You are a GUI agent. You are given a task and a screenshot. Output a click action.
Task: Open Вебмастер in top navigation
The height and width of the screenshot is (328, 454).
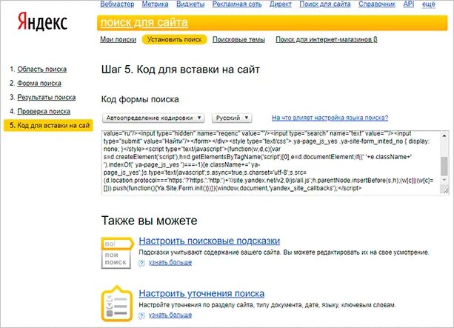[x=117, y=4]
